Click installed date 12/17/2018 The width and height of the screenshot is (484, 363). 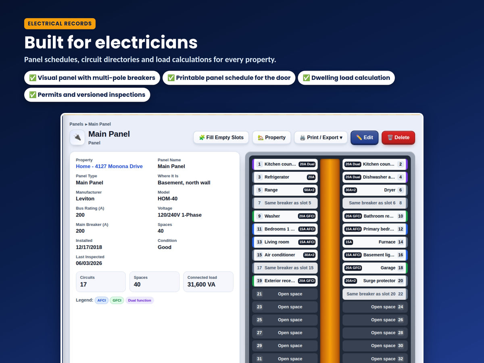point(89,247)
